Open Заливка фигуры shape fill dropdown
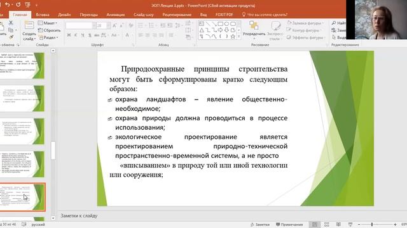The image size is (407, 228). 306,23
